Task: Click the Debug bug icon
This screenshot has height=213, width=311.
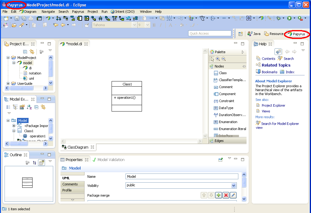Action: [x=279, y=19]
